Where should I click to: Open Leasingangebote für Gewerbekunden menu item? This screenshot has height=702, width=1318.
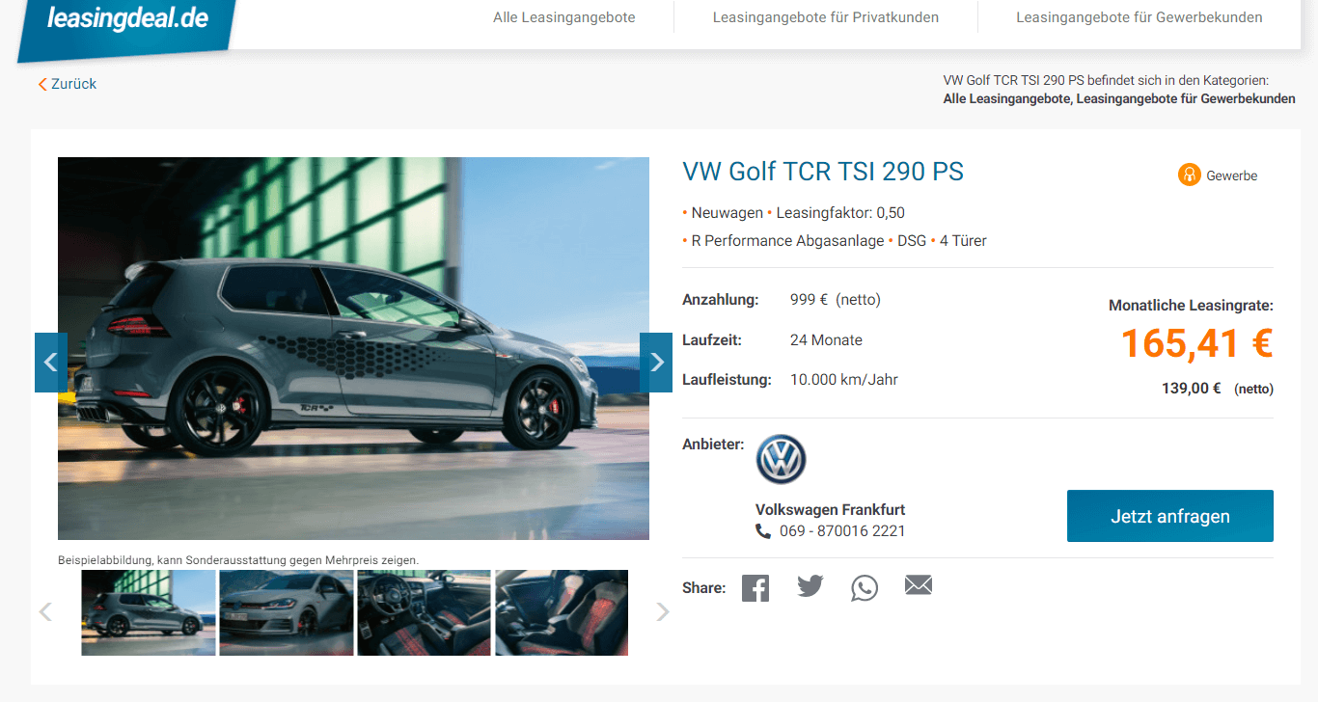(x=1140, y=17)
